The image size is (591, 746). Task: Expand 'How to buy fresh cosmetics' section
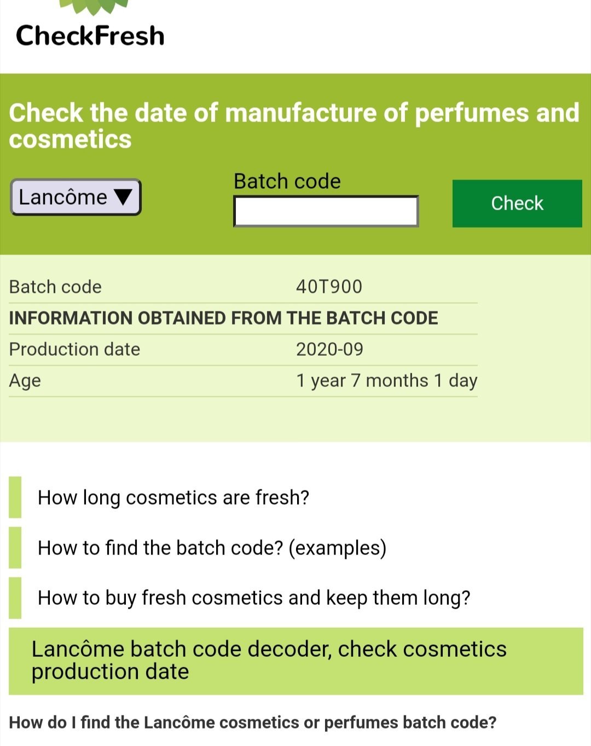254,598
